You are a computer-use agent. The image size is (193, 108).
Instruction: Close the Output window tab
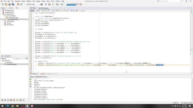point(48,77)
